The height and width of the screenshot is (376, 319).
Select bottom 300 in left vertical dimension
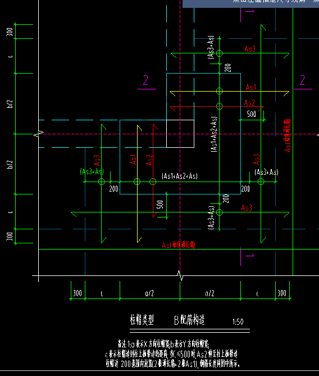tap(10, 236)
